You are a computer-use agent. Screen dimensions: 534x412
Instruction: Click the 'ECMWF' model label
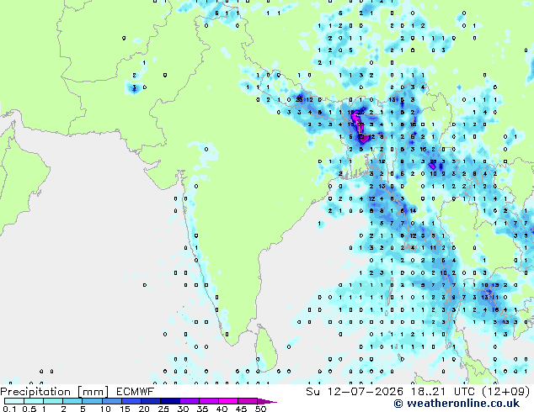[x=135, y=392]
